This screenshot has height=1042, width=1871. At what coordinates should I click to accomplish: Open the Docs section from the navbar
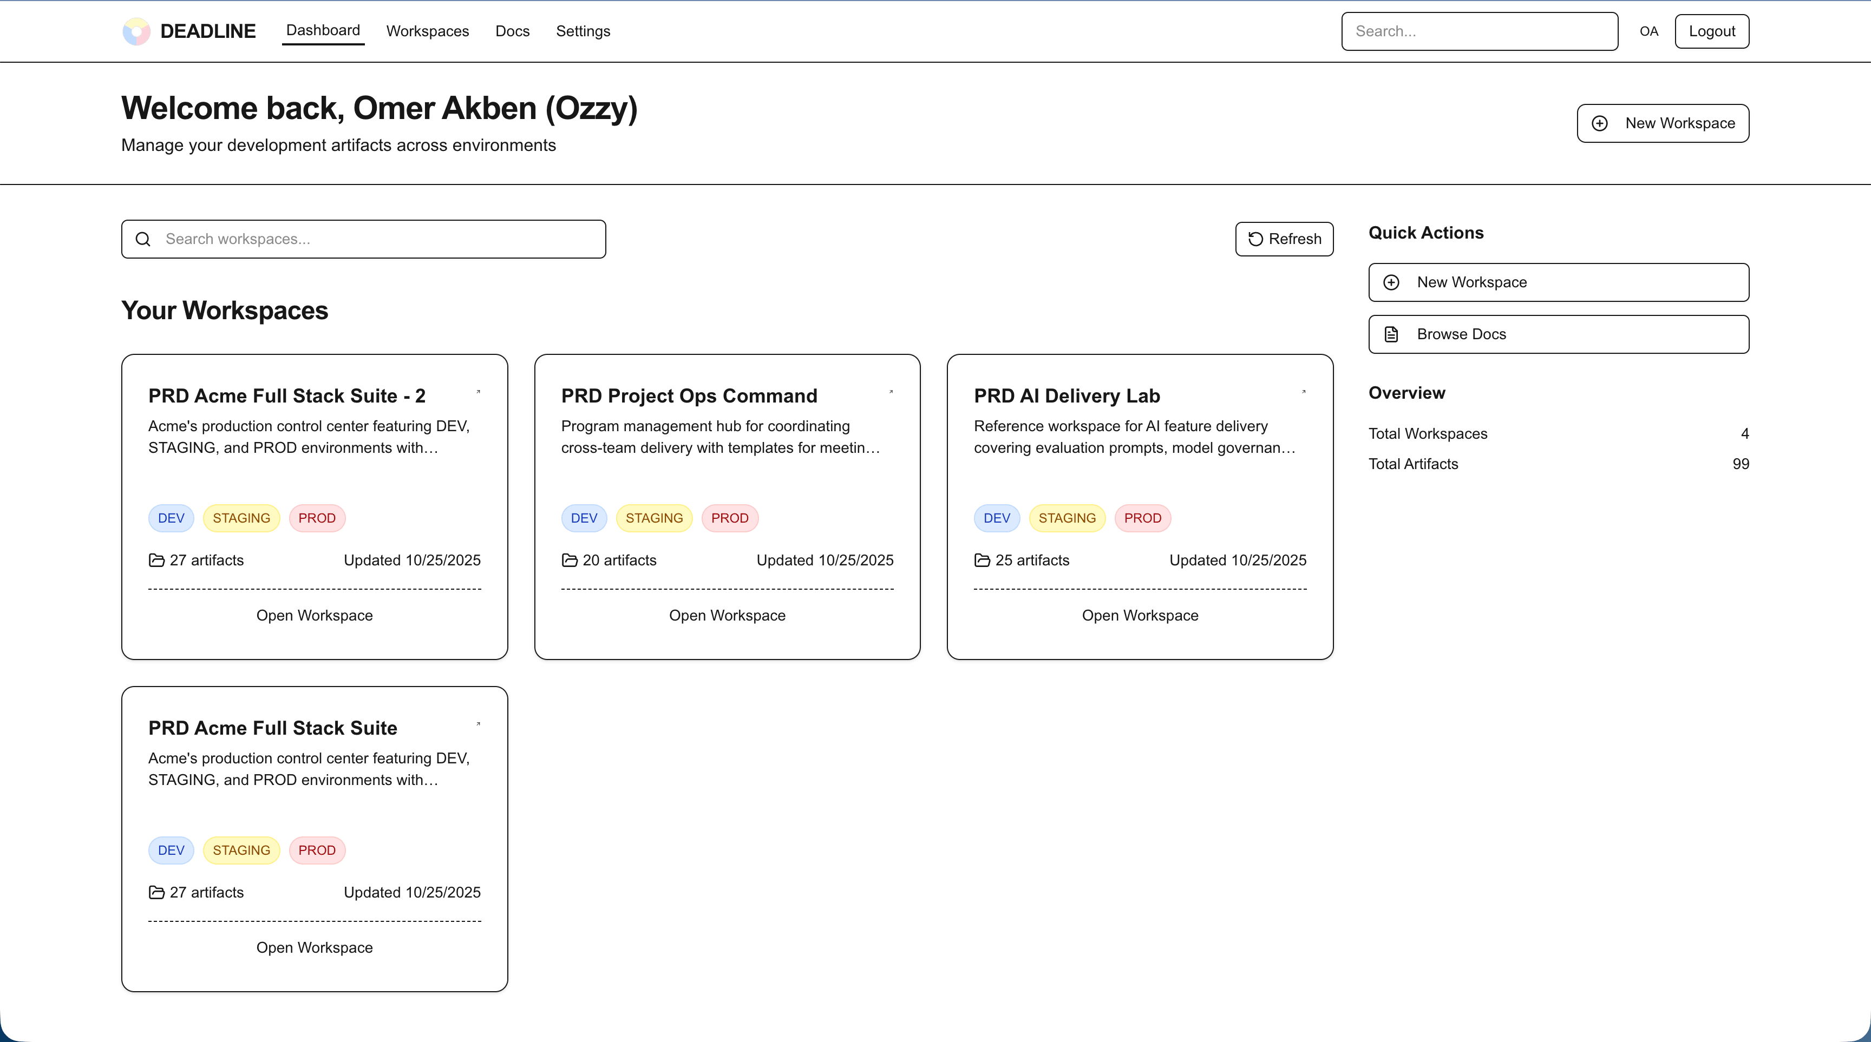pos(512,30)
